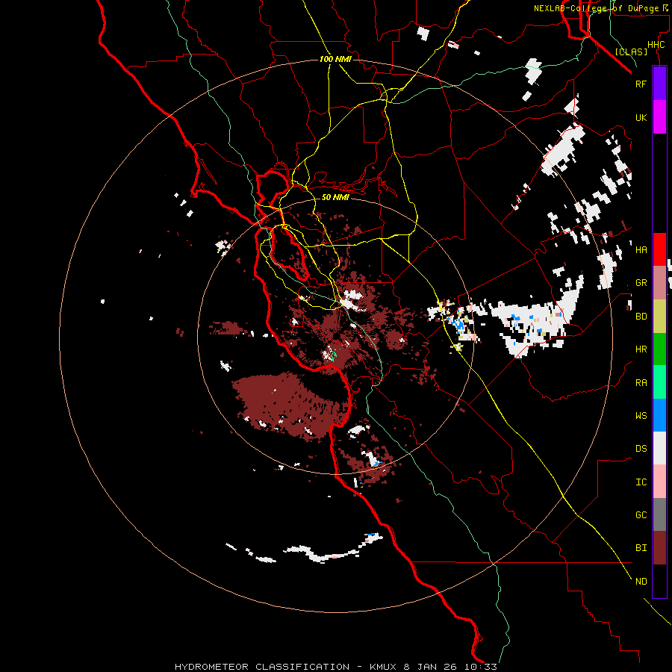The height and width of the screenshot is (672, 672).
Task: Click the 100 NMI range ring label
Action: 335,59
